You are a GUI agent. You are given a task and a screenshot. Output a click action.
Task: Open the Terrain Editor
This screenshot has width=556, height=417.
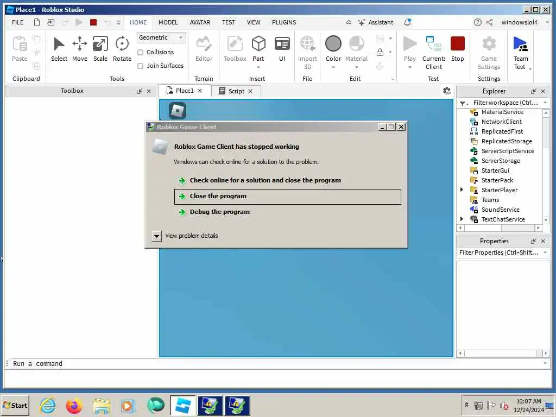[204, 49]
